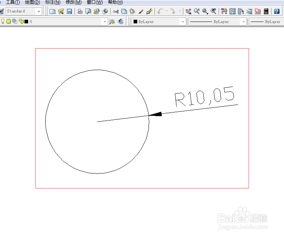
Task: Open a drawing file with folder icon
Action: [61, 11]
